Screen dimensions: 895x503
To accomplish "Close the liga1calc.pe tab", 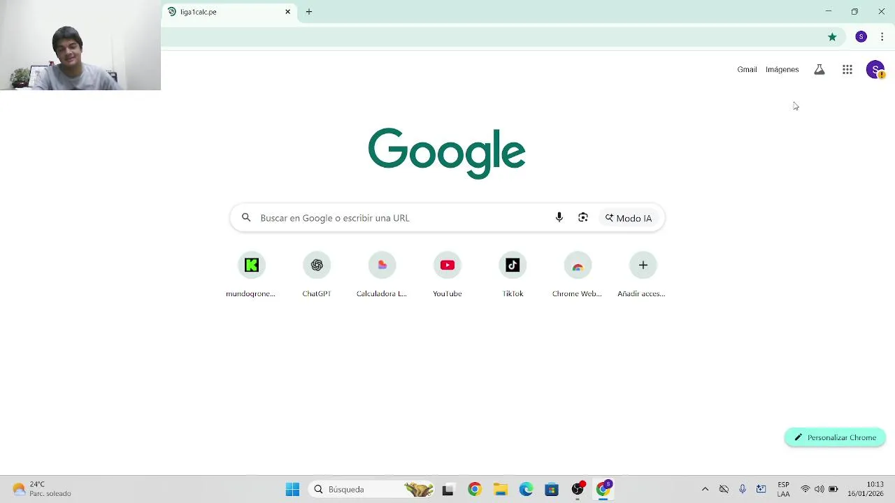I will tap(287, 12).
